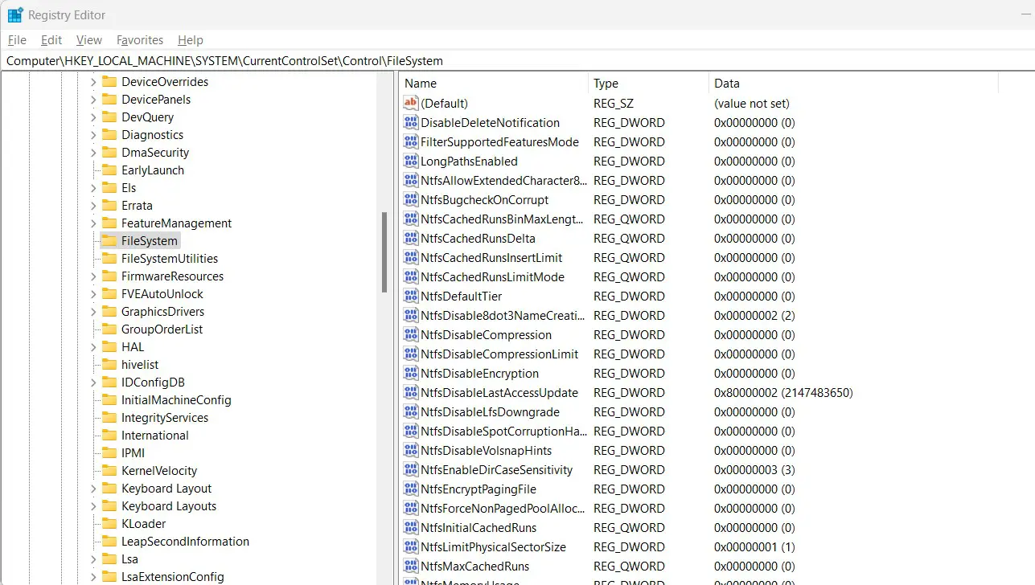Expand the Diagnostics key
The width and height of the screenshot is (1035, 585).
coord(92,135)
